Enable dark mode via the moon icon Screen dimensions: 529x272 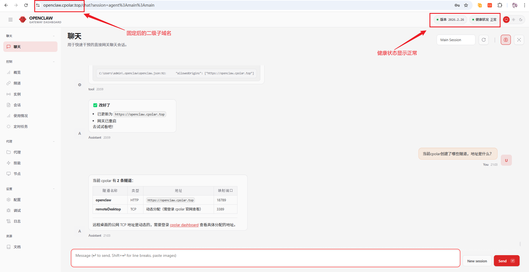(521, 20)
